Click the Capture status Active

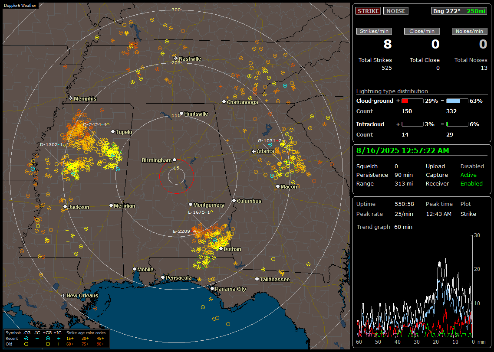pyautogui.click(x=468, y=175)
